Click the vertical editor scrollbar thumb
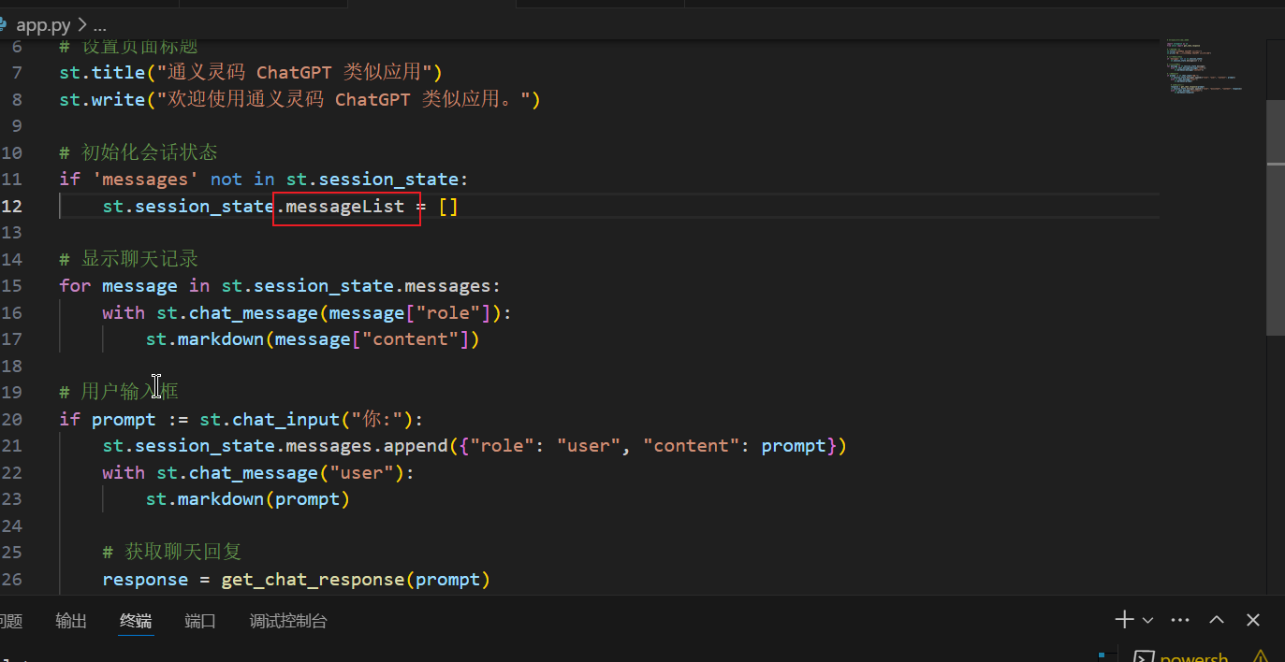Viewport: 1285px width, 662px height. click(x=1275, y=217)
